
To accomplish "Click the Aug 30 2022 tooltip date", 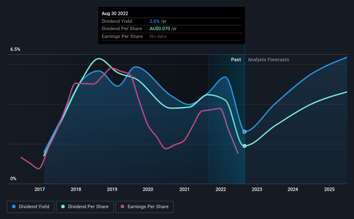I will (x=115, y=13).
